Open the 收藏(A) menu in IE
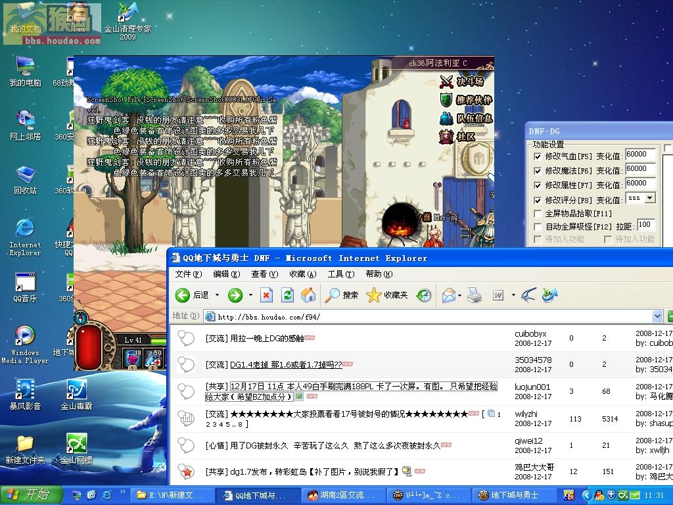This screenshot has width=673, height=505. coord(302,274)
